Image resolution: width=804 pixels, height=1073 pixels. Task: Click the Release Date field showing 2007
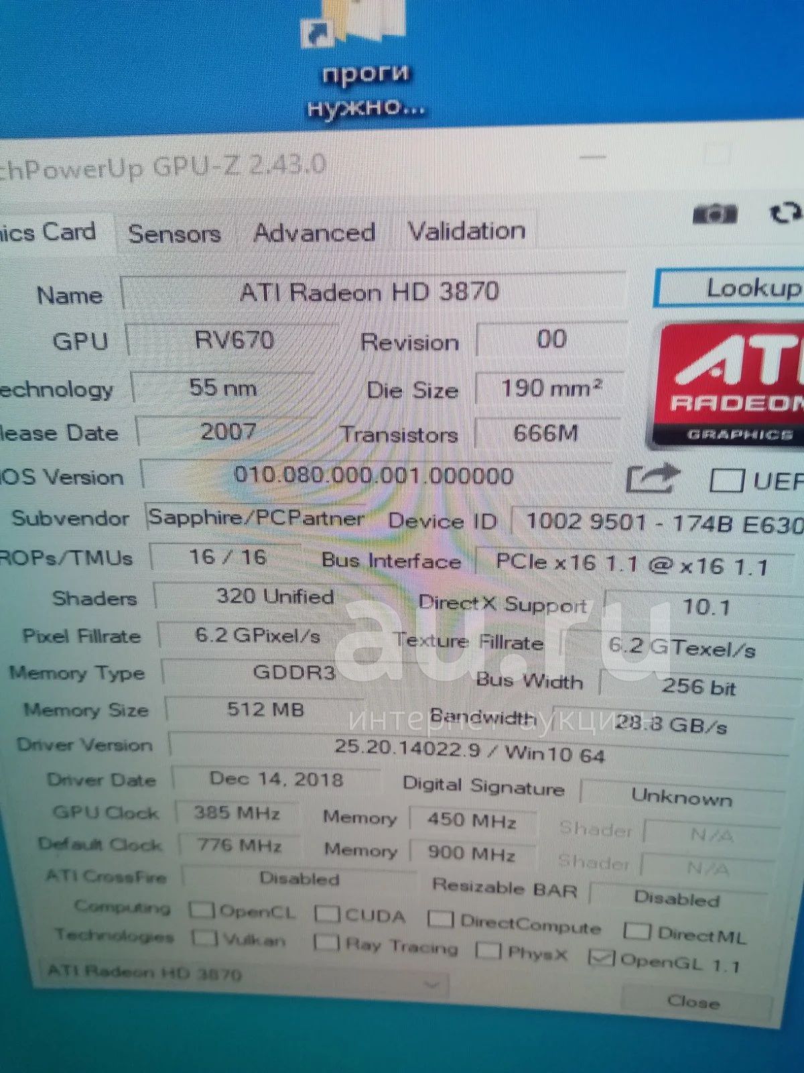228,431
